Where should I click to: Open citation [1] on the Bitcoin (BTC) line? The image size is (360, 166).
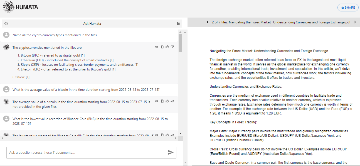(83, 55)
